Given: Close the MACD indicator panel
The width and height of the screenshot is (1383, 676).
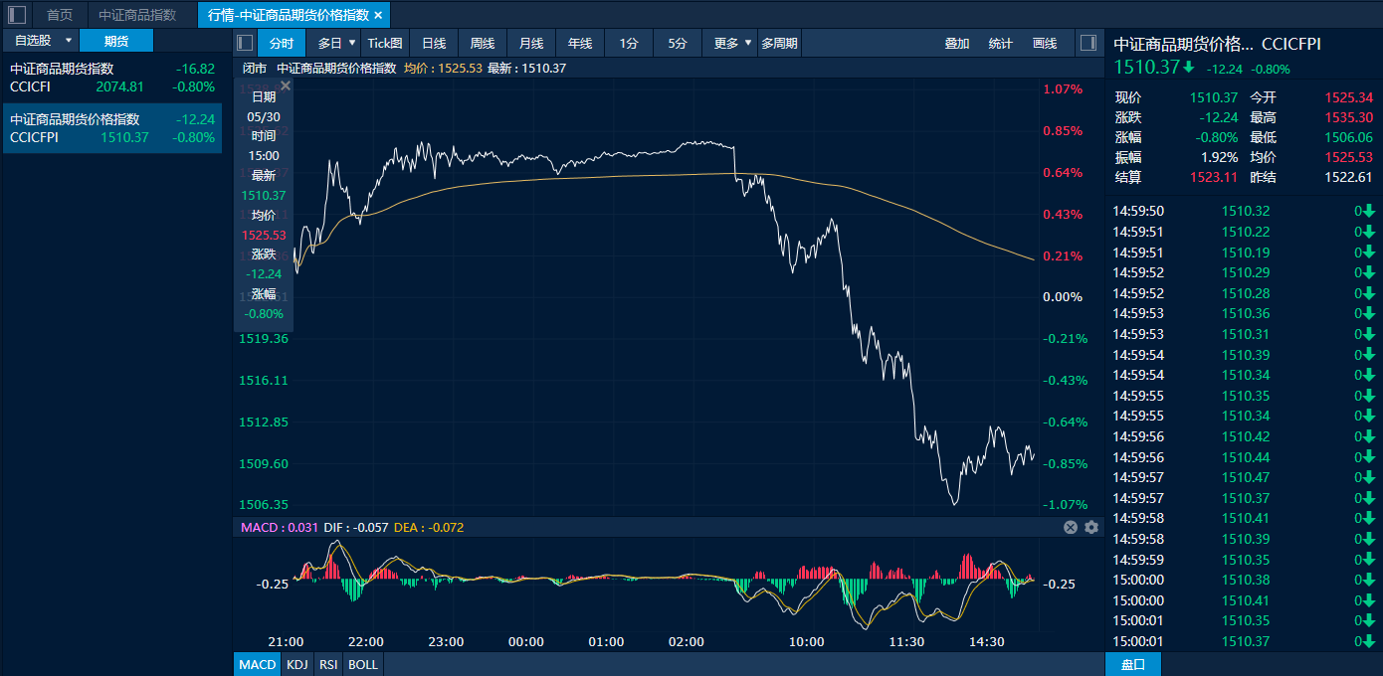Looking at the screenshot, I should click(x=1071, y=528).
